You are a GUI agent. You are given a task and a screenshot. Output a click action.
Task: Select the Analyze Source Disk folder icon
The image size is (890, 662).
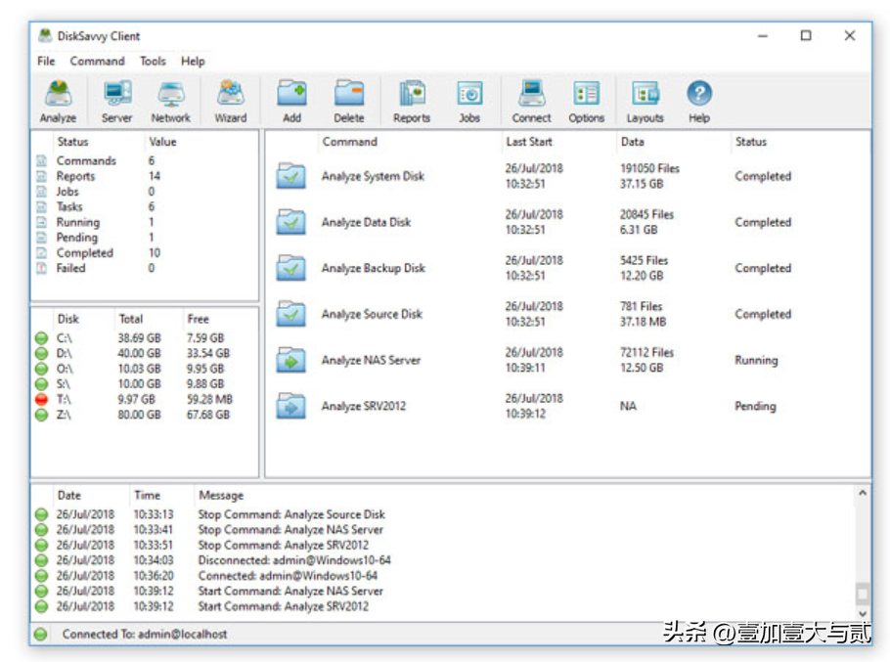291,314
